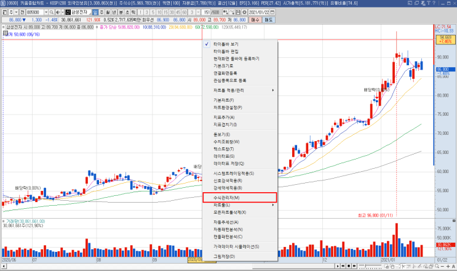Click the date field showing 2021/01/22
Image resolution: width=457 pixels, height=271 pixels.
(259, 12)
